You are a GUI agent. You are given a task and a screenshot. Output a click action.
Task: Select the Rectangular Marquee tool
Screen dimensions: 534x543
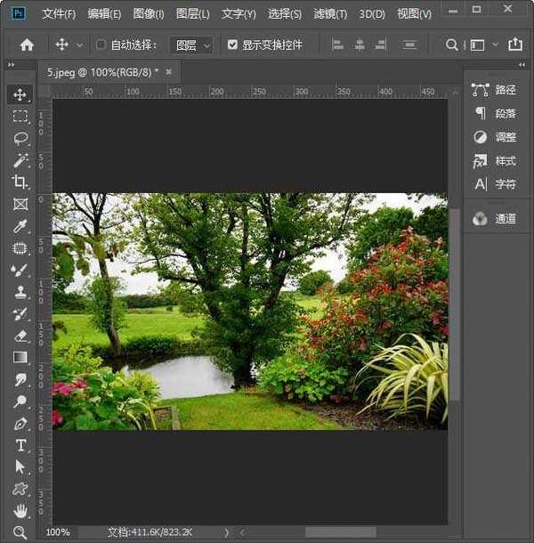point(20,117)
